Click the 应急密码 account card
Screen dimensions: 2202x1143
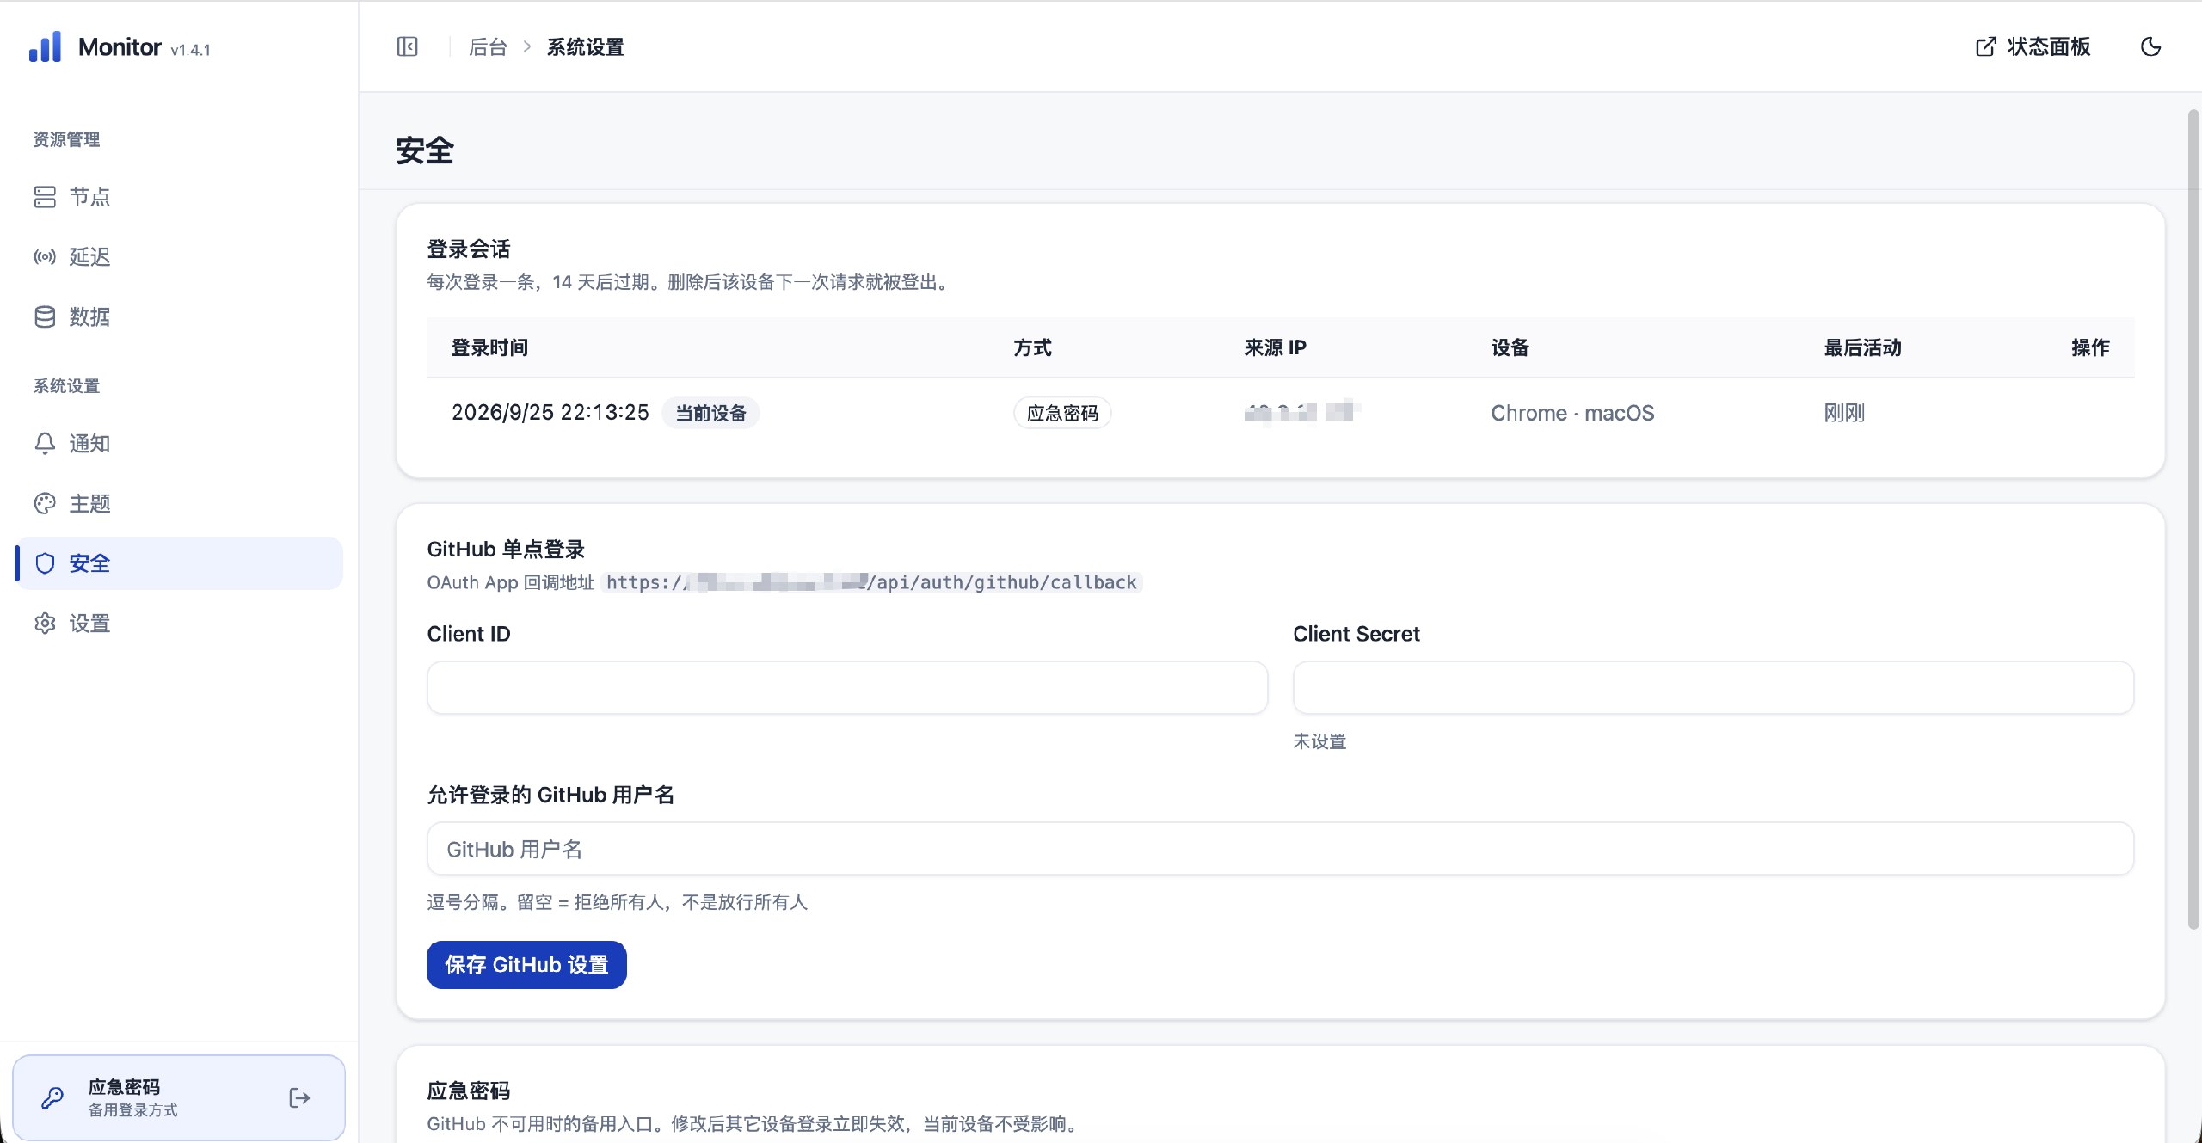179,1098
